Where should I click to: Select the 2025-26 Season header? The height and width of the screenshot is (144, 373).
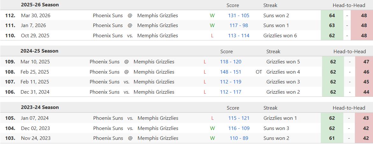(40, 5)
